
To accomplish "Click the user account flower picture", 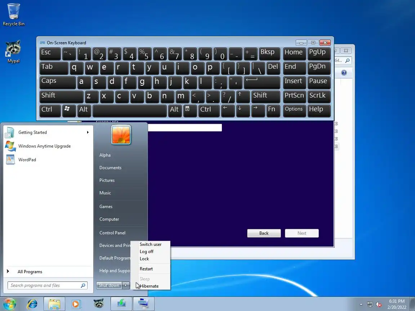I will coord(121,135).
